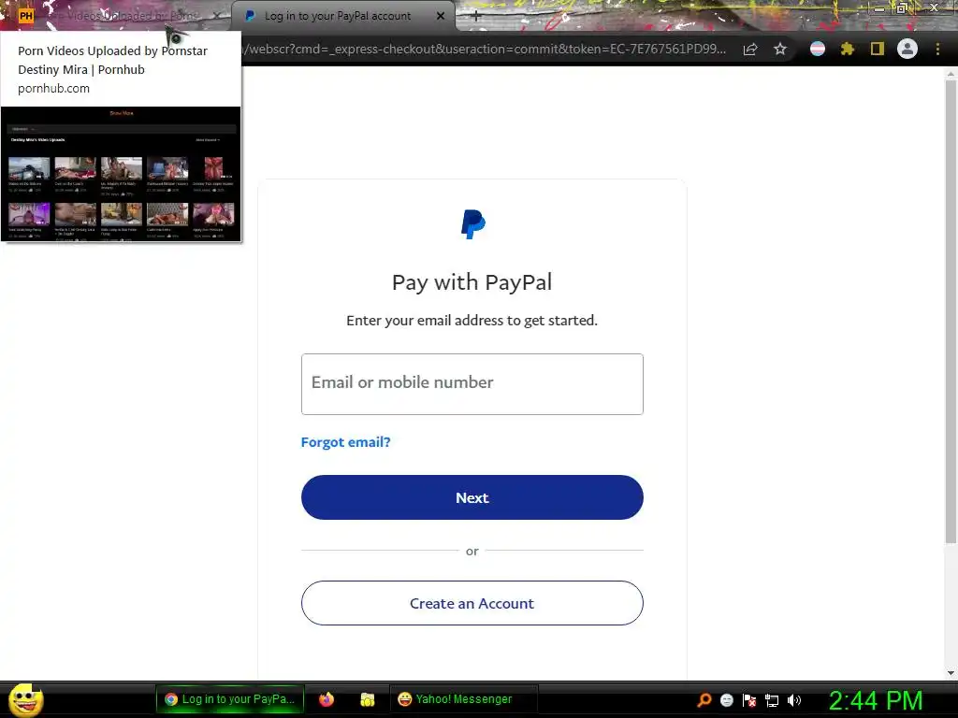The height and width of the screenshot is (718, 958).
Task: Click the blue Next button
Action: point(472,497)
